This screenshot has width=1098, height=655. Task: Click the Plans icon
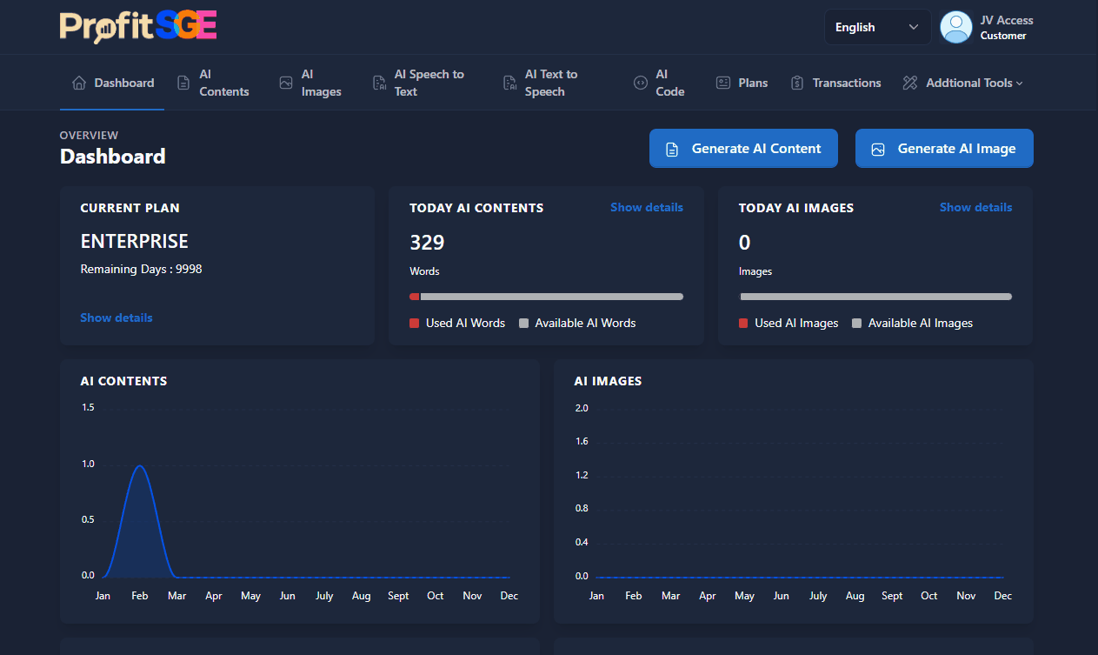click(723, 83)
